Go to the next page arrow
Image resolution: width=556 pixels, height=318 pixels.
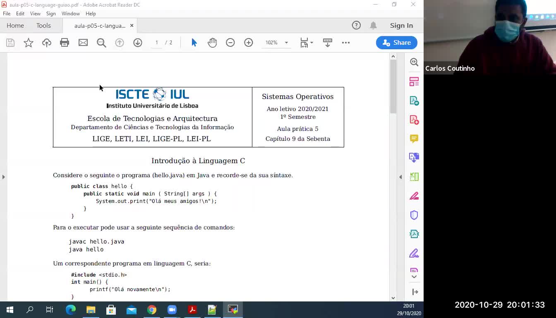(138, 43)
